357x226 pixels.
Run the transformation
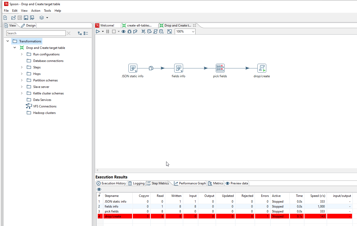(98, 31)
